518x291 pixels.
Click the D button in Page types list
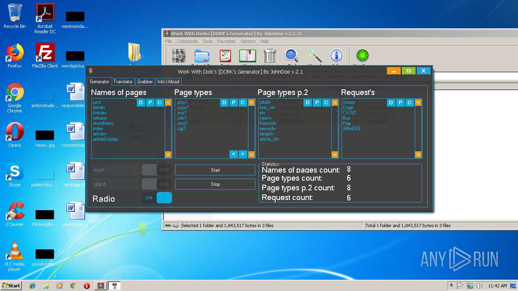[x=224, y=103]
